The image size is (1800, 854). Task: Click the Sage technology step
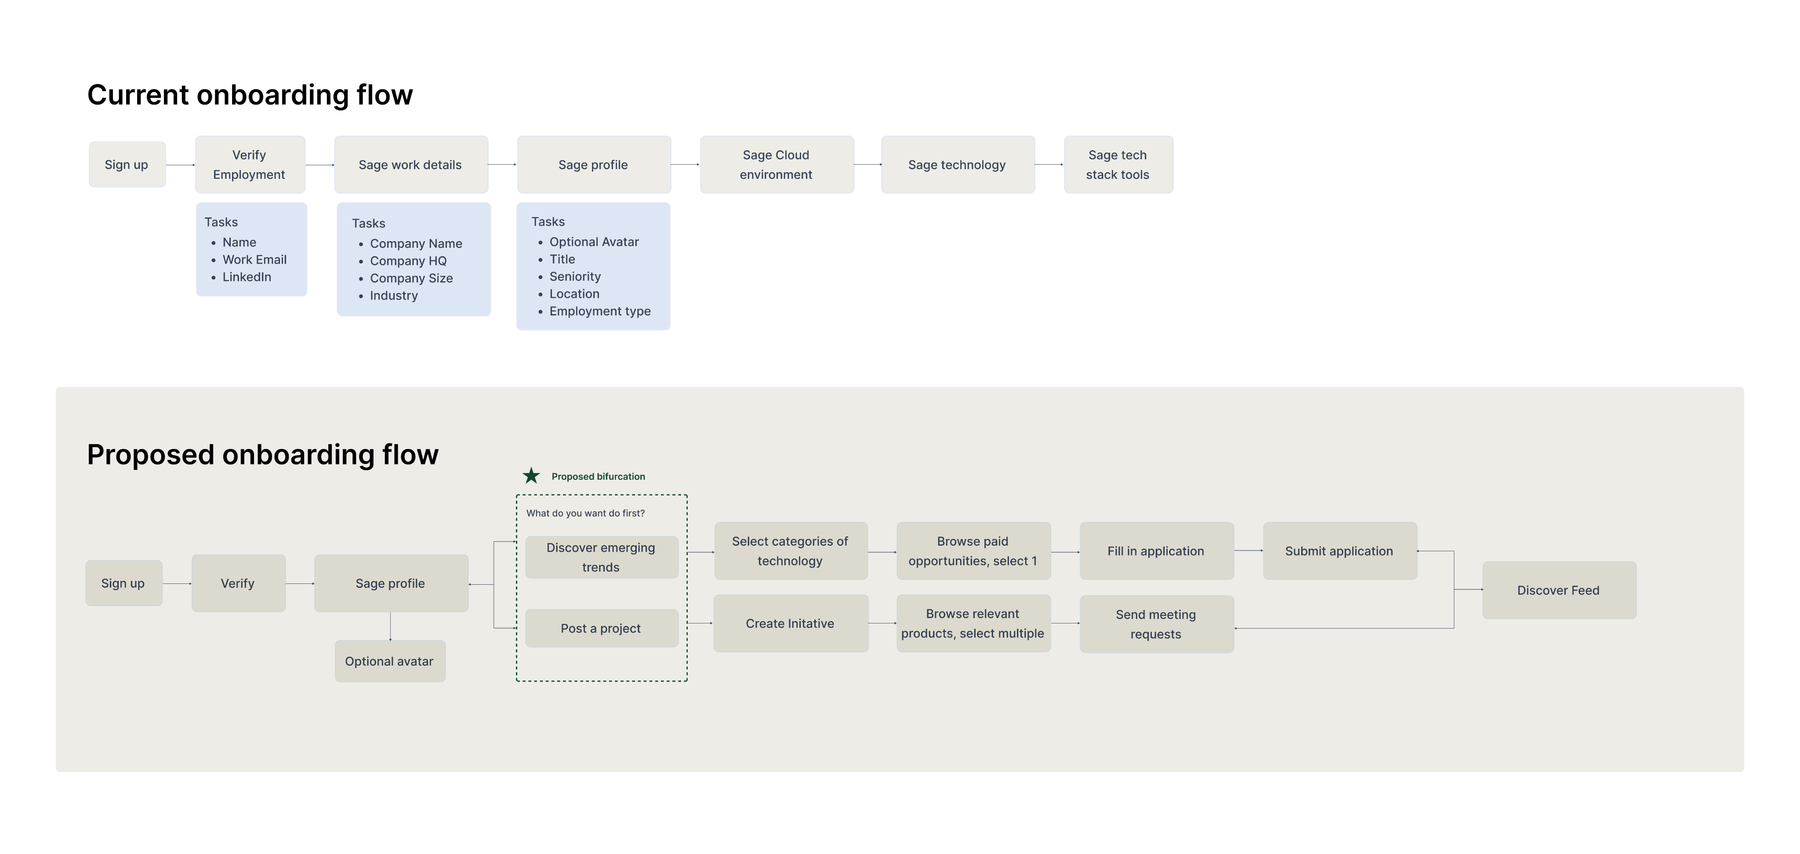(x=957, y=165)
